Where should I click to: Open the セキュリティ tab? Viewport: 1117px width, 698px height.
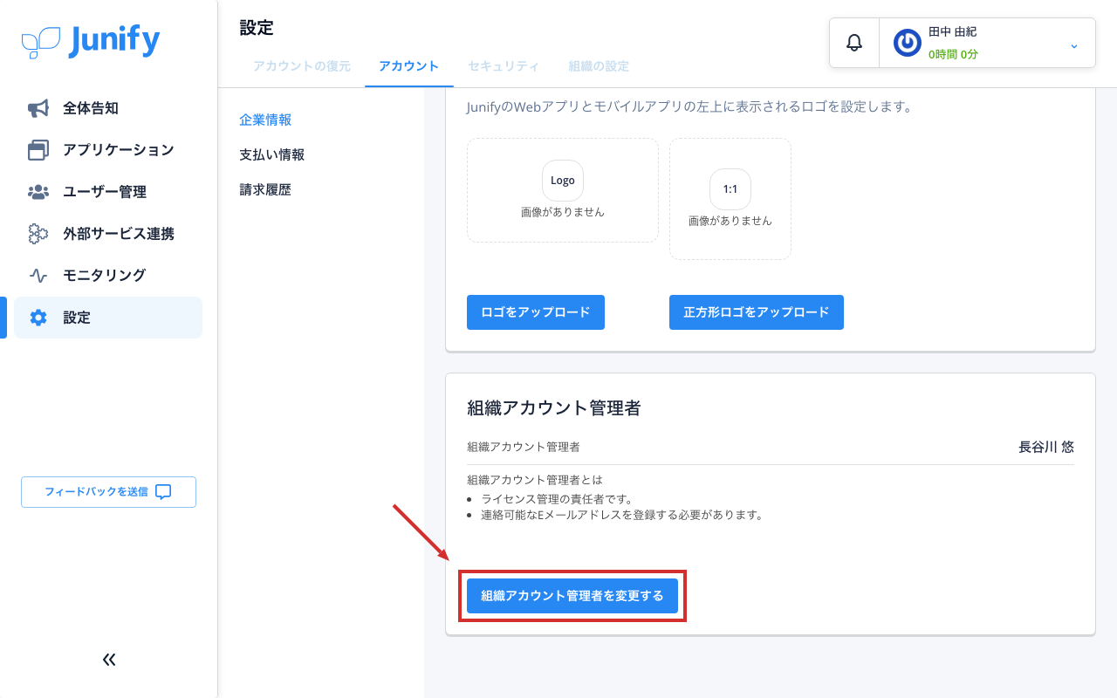[x=504, y=66]
